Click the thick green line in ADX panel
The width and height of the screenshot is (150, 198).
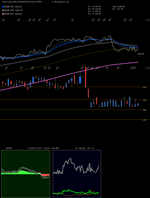coord(76,192)
